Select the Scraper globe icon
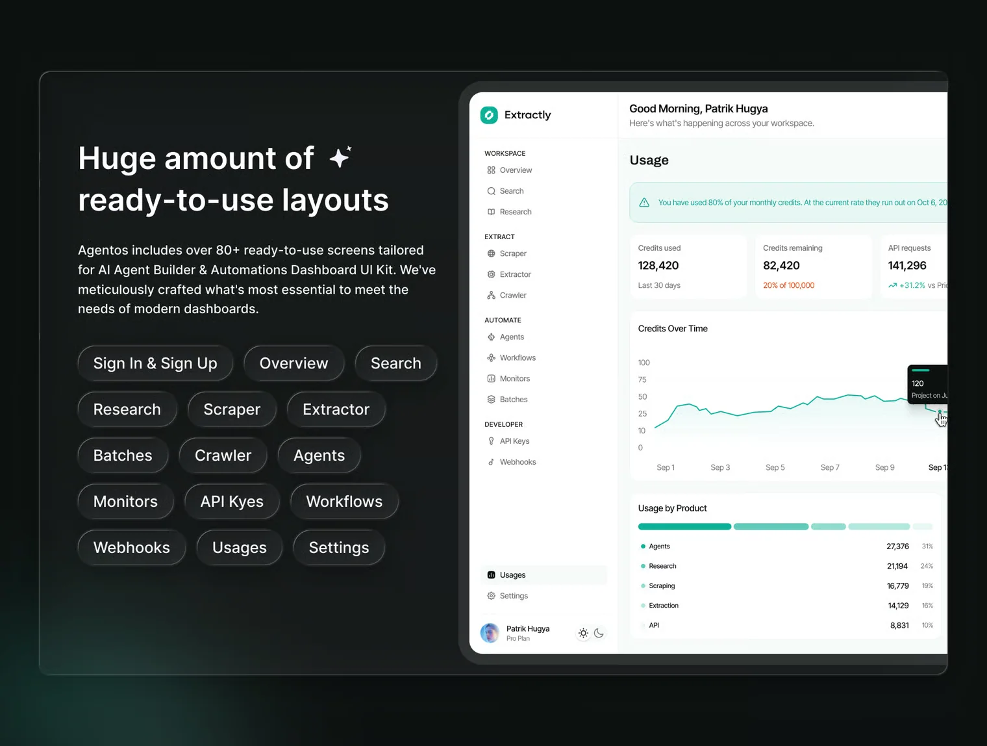This screenshot has width=987, height=746. click(492, 253)
